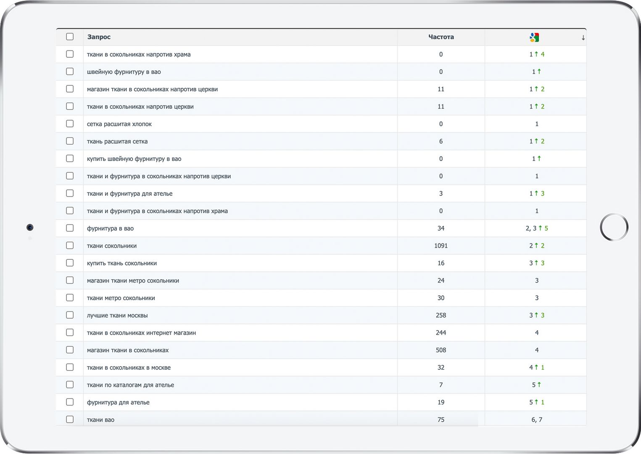Screen dimensions: 641x454
Task: Click frequency value 1091
Action: pyautogui.click(x=441, y=245)
